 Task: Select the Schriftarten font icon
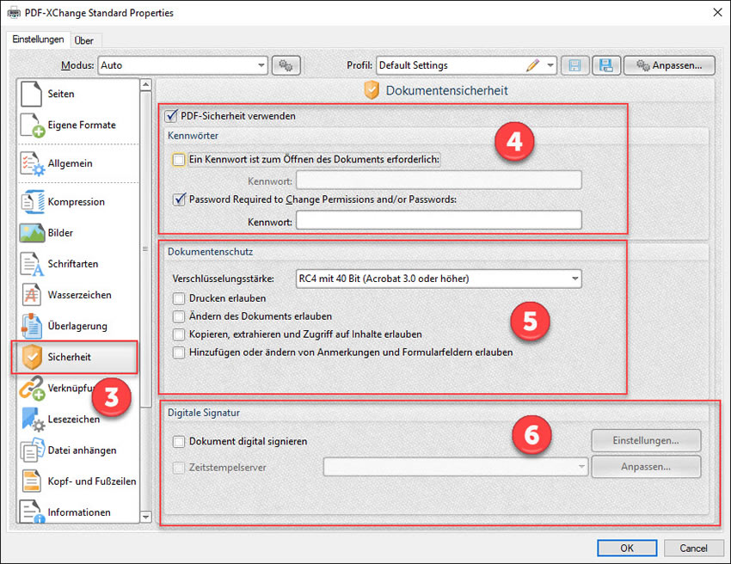coord(32,264)
